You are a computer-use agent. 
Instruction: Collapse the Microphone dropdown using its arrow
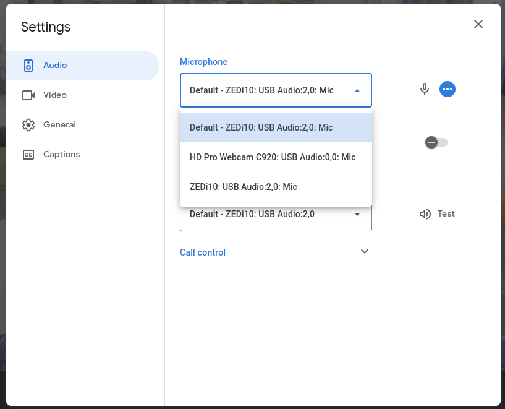tap(357, 91)
